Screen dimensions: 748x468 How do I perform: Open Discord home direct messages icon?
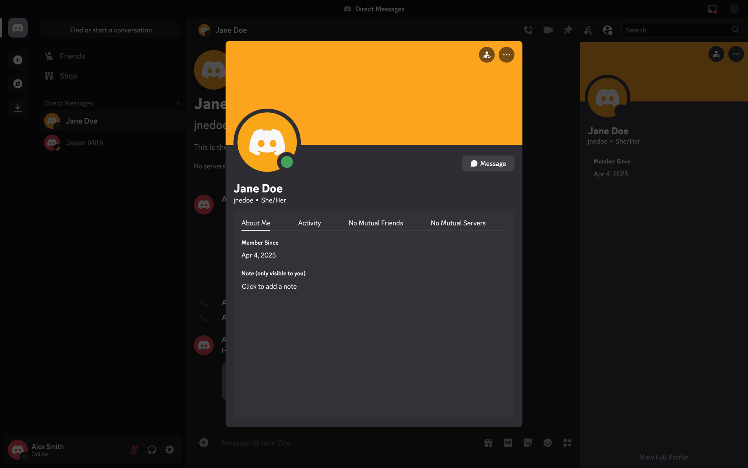click(18, 28)
